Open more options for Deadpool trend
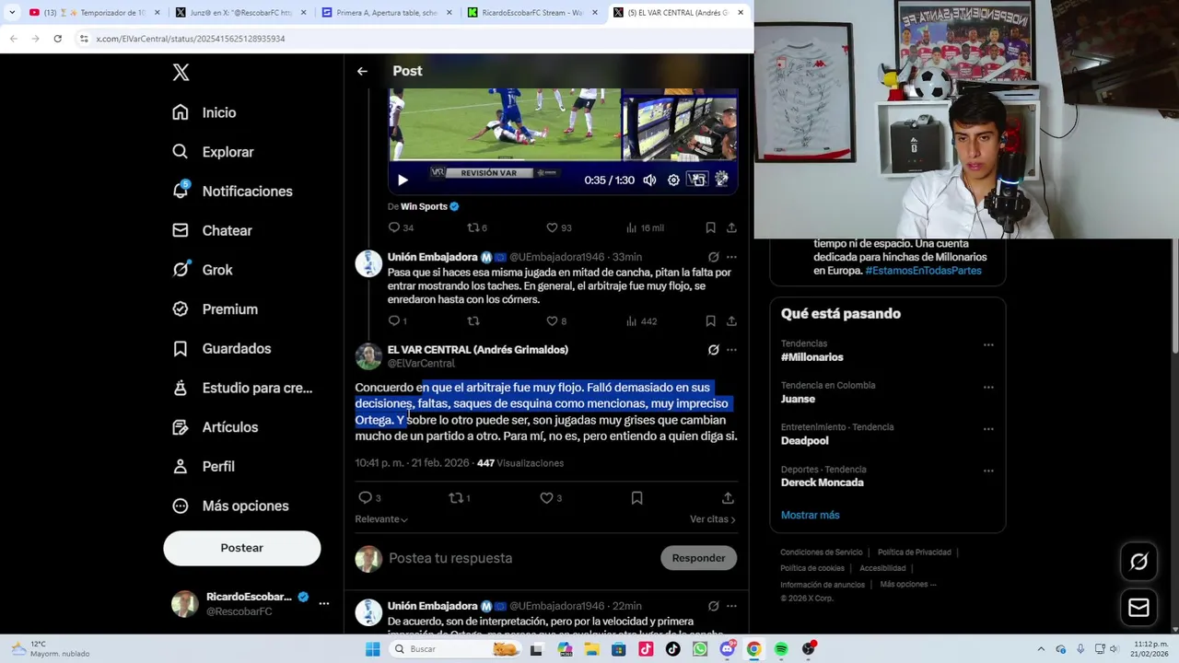Image resolution: width=1179 pixels, height=663 pixels. click(x=988, y=428)
